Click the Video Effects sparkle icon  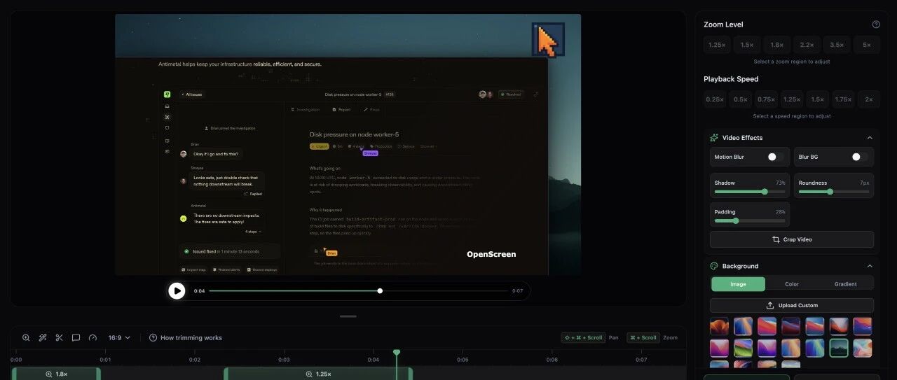714,138
